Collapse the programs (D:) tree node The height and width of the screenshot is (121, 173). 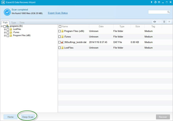[x=2, y=26]
